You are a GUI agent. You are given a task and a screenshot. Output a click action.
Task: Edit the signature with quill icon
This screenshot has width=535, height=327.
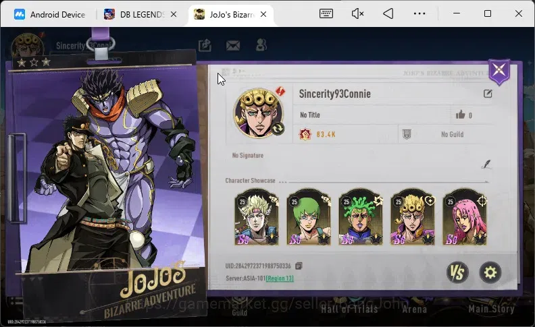click(486, 165)
